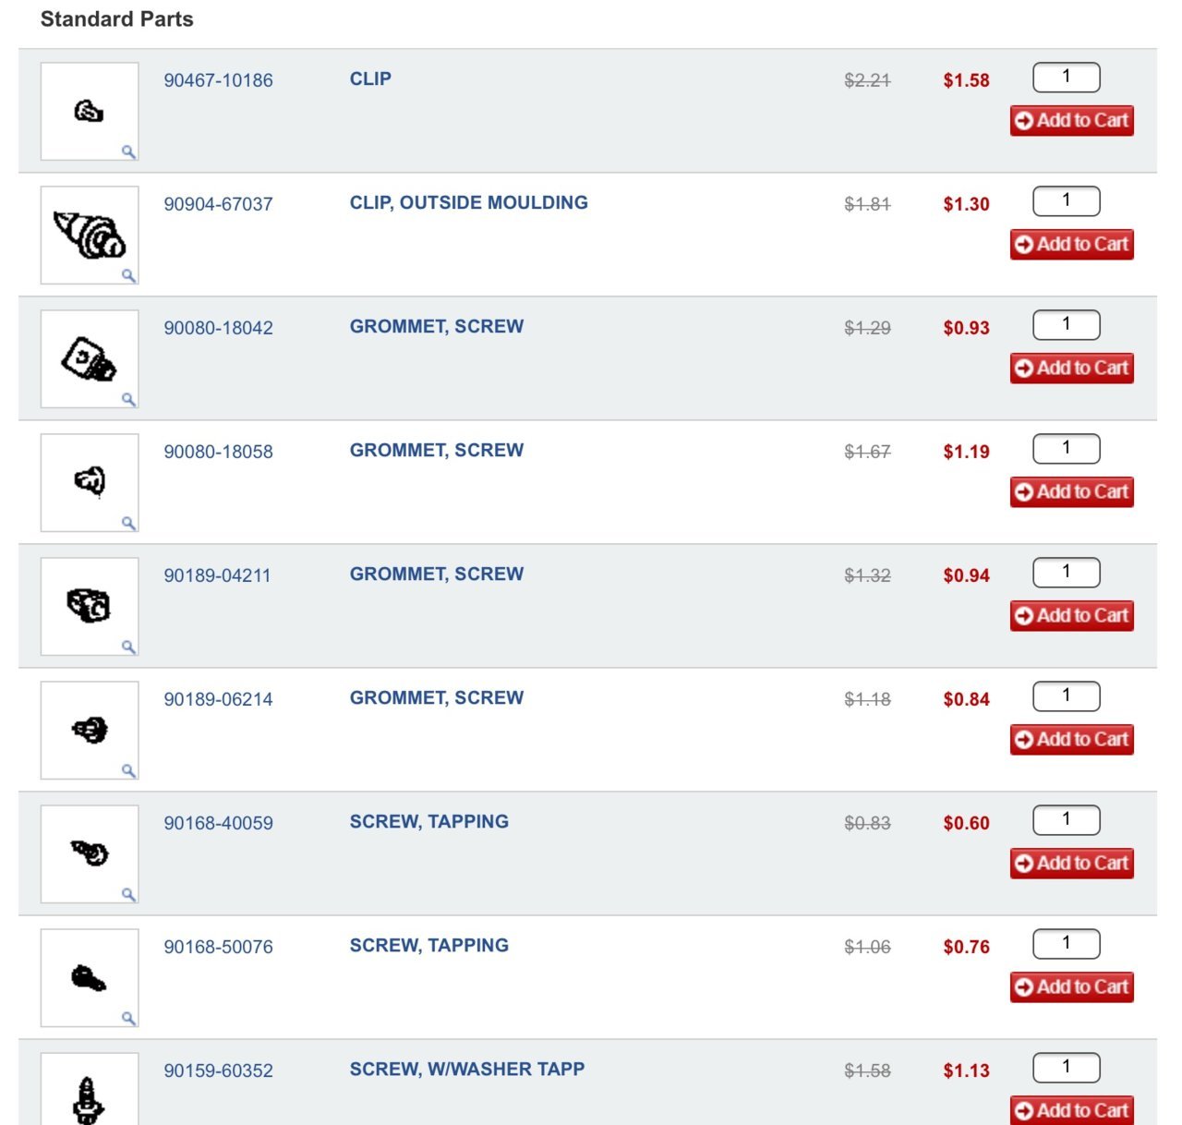Add CLIP, OUTSIDE MOULDING to cart
This screenshot has height=1125, width=1182.
pos(1071,244)
